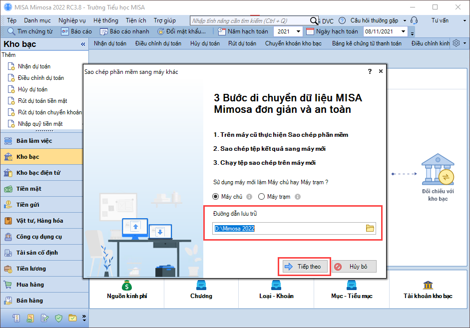
Task: Open Tiền mặt in the sidebar
Action: 41,189
